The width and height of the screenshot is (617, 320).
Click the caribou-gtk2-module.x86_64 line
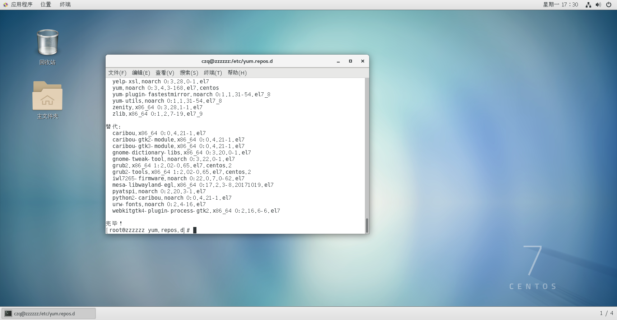[178, 140]
